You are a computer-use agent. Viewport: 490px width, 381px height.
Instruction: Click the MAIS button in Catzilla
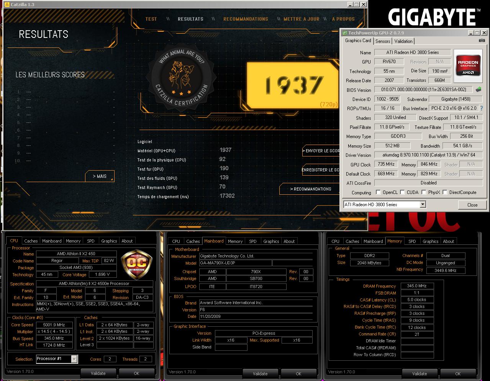[x=100, y=176]
